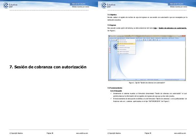Screen dimensions: 196x138
Task: Click the "7.1 Objetivo" section heading
Action: (x=112, y=15)
